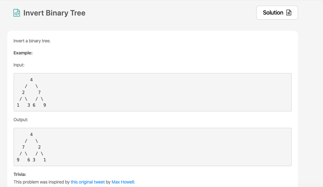Click the leaf value '1' in the Input tree

point(18,105)
